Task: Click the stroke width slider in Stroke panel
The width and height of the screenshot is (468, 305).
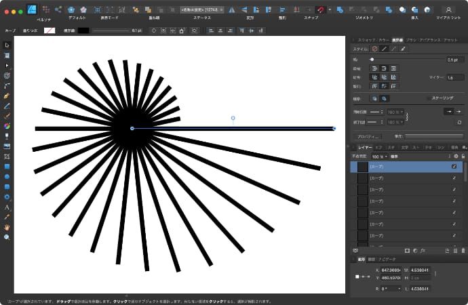Action: pos(407,60)
